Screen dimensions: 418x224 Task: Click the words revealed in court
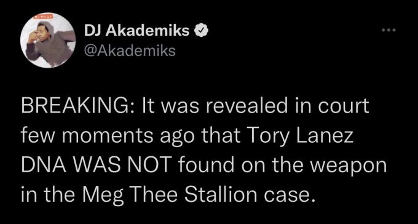click(286, 106)
